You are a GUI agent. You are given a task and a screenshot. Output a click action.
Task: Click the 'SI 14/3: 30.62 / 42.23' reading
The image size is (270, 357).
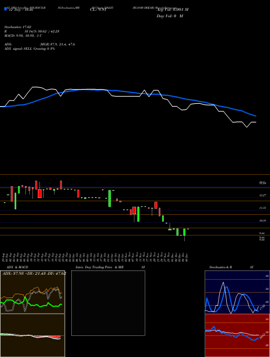[x=42, y=31]
